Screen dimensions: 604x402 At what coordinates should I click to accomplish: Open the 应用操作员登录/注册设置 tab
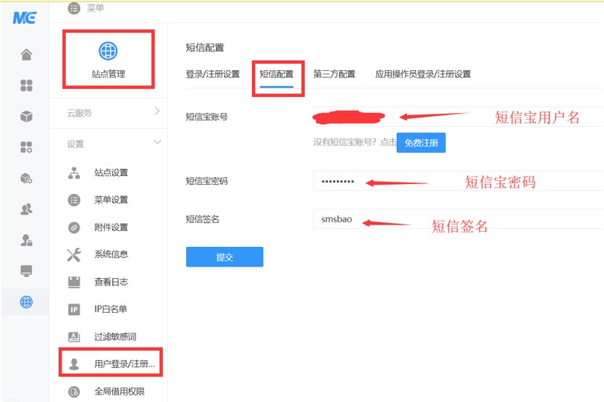423,74
